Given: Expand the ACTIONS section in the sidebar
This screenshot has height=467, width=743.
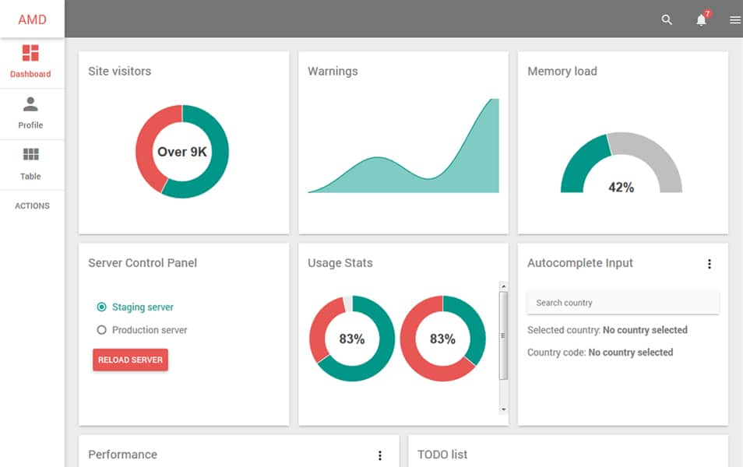Looking at the screenshot, I should [31, 205].
